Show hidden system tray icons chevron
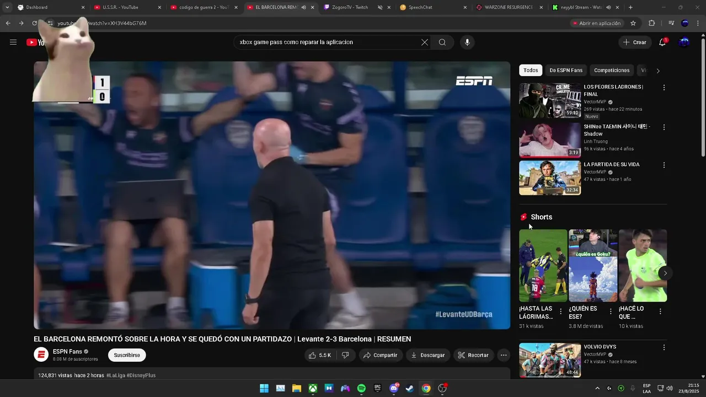Viewport: 706px width, 397px height. click(x=597, y=388)
